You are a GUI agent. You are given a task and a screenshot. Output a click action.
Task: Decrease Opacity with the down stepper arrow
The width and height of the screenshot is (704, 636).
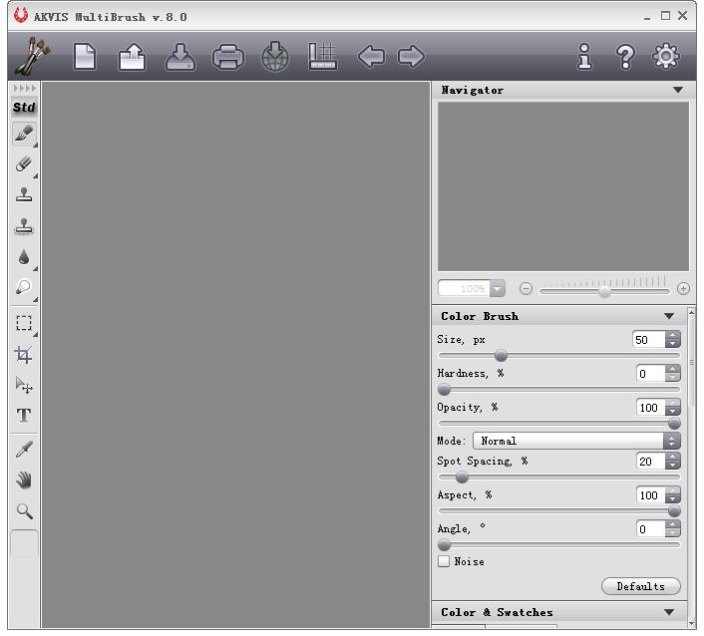point(672,412)
